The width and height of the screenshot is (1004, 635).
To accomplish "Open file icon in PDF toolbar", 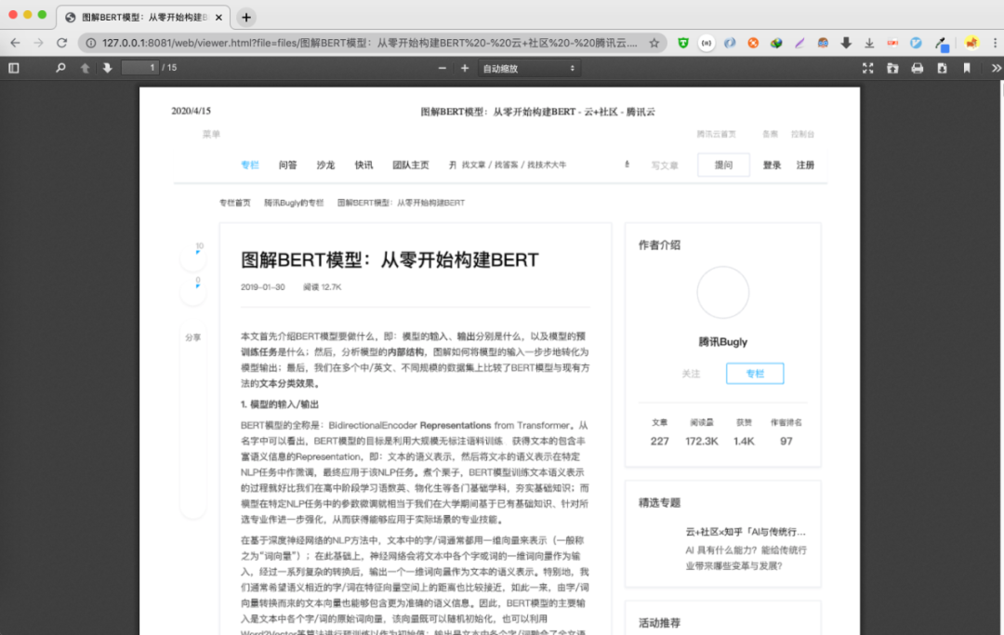I will [892, 68].
